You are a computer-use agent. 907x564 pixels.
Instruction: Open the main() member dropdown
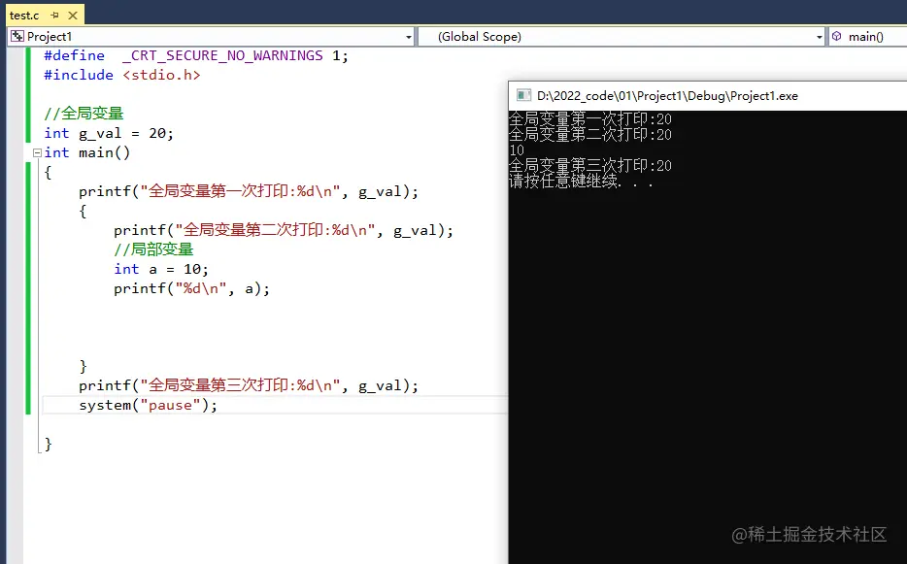click(867, 37)
